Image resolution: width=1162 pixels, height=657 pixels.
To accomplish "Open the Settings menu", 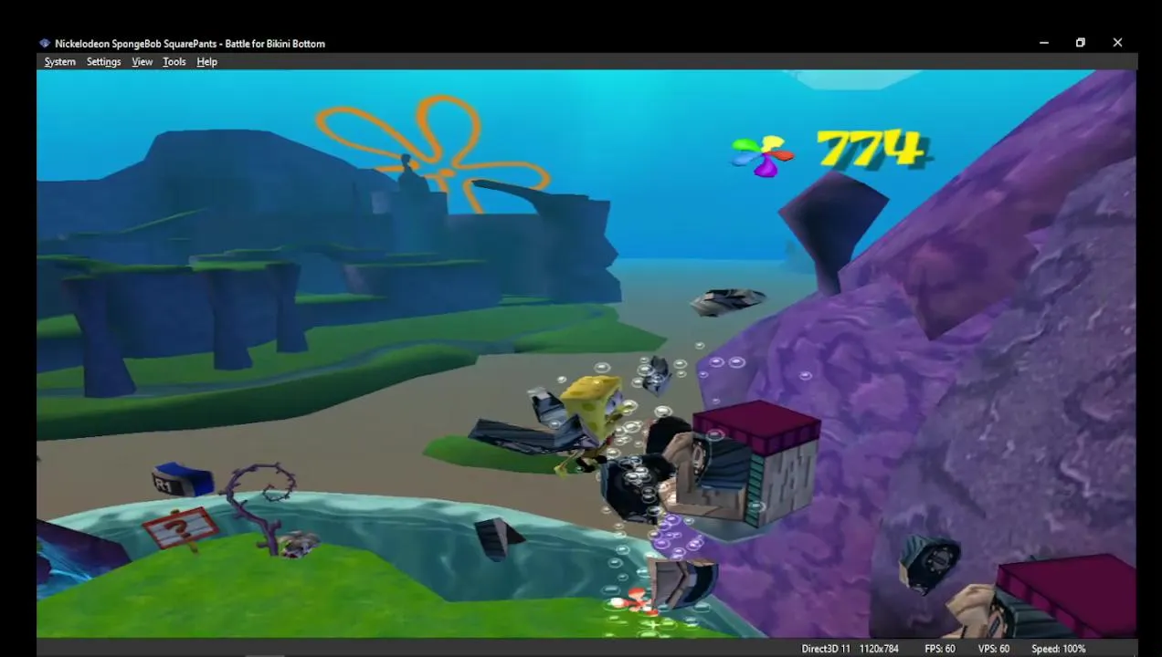I will click(103, 62).
